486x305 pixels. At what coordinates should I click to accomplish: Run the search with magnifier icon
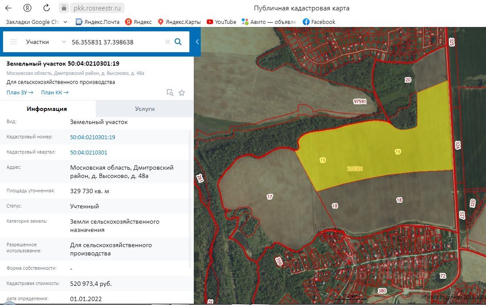click(178, 42)
